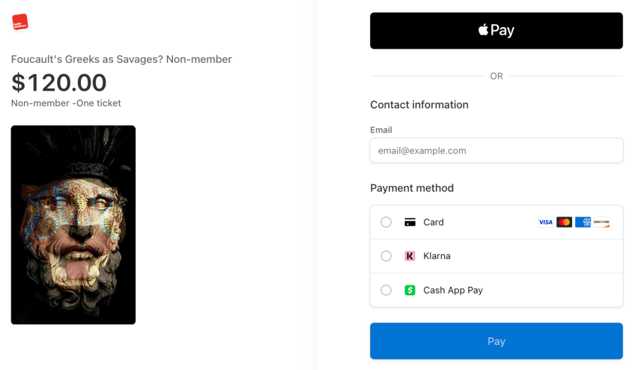The image size is (632, 370).
Task: Select the Cash App Pay radio button
Action: coord(386,290)
